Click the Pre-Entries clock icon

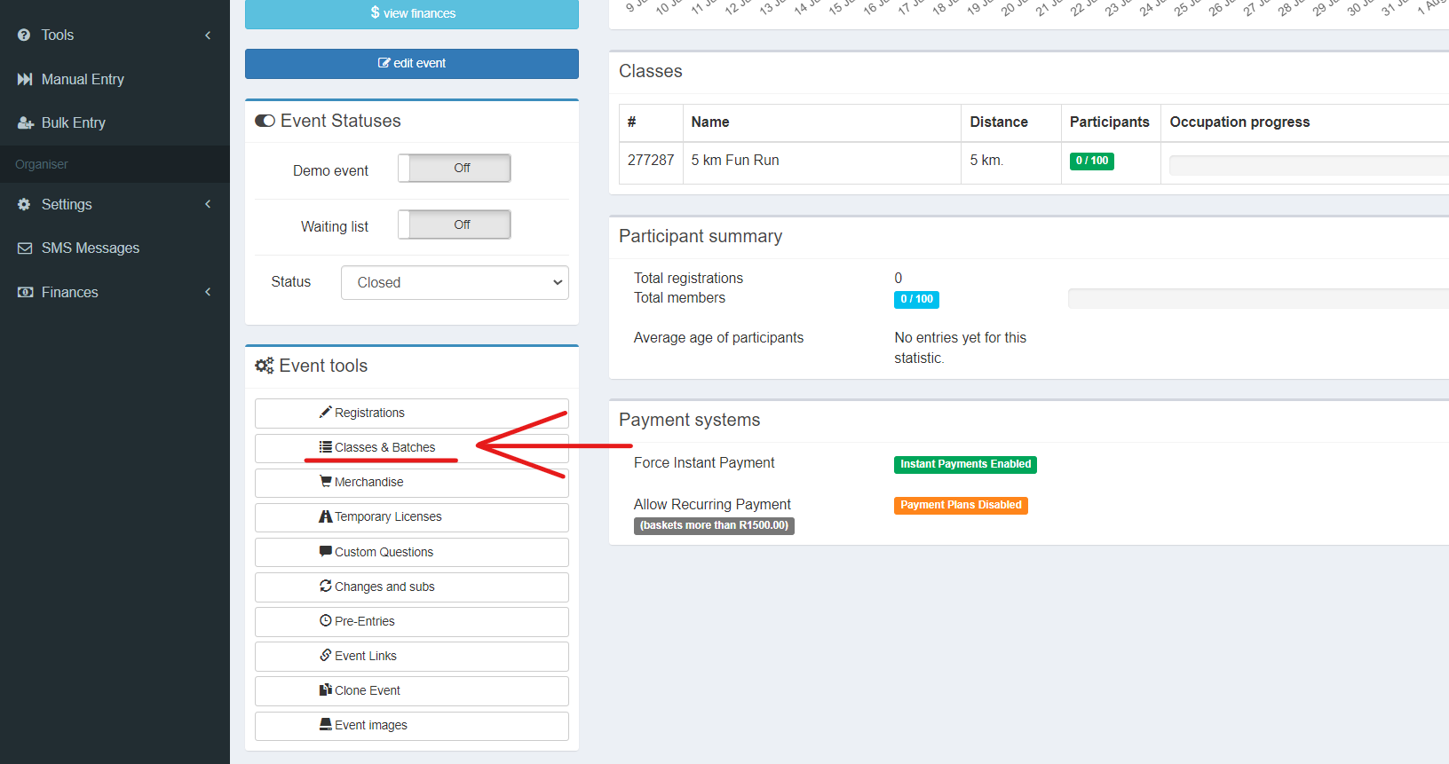(326, 621)
